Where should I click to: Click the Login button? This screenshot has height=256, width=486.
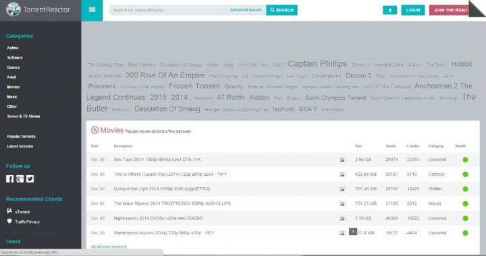[x=413, y=10]
